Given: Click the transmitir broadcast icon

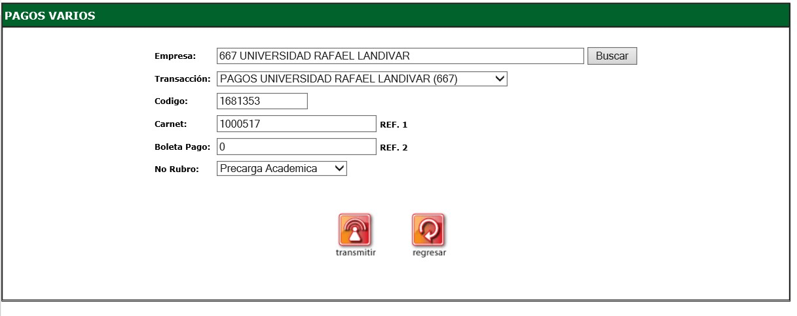Looking at the screenshot, I should coord(354,230).
